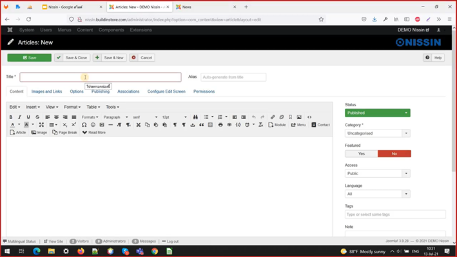
Task: Open the Category Uncategorised dropdown
Action: pos(378,133)
